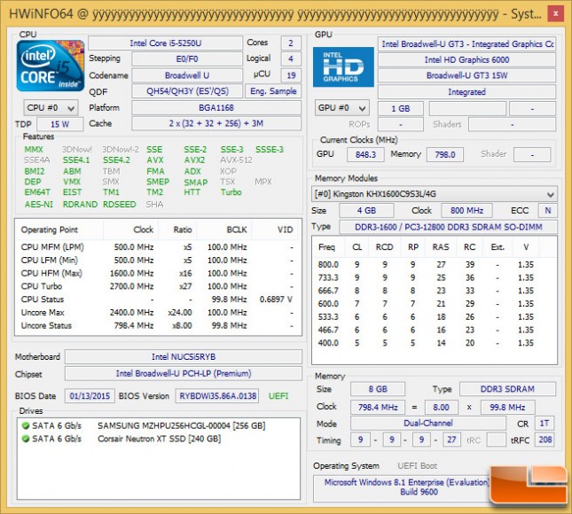Image resolution: width=572 pixels, height=514 pixels.
Task: Select the 666.7 frequency timing row
Action: coord(435,291)
